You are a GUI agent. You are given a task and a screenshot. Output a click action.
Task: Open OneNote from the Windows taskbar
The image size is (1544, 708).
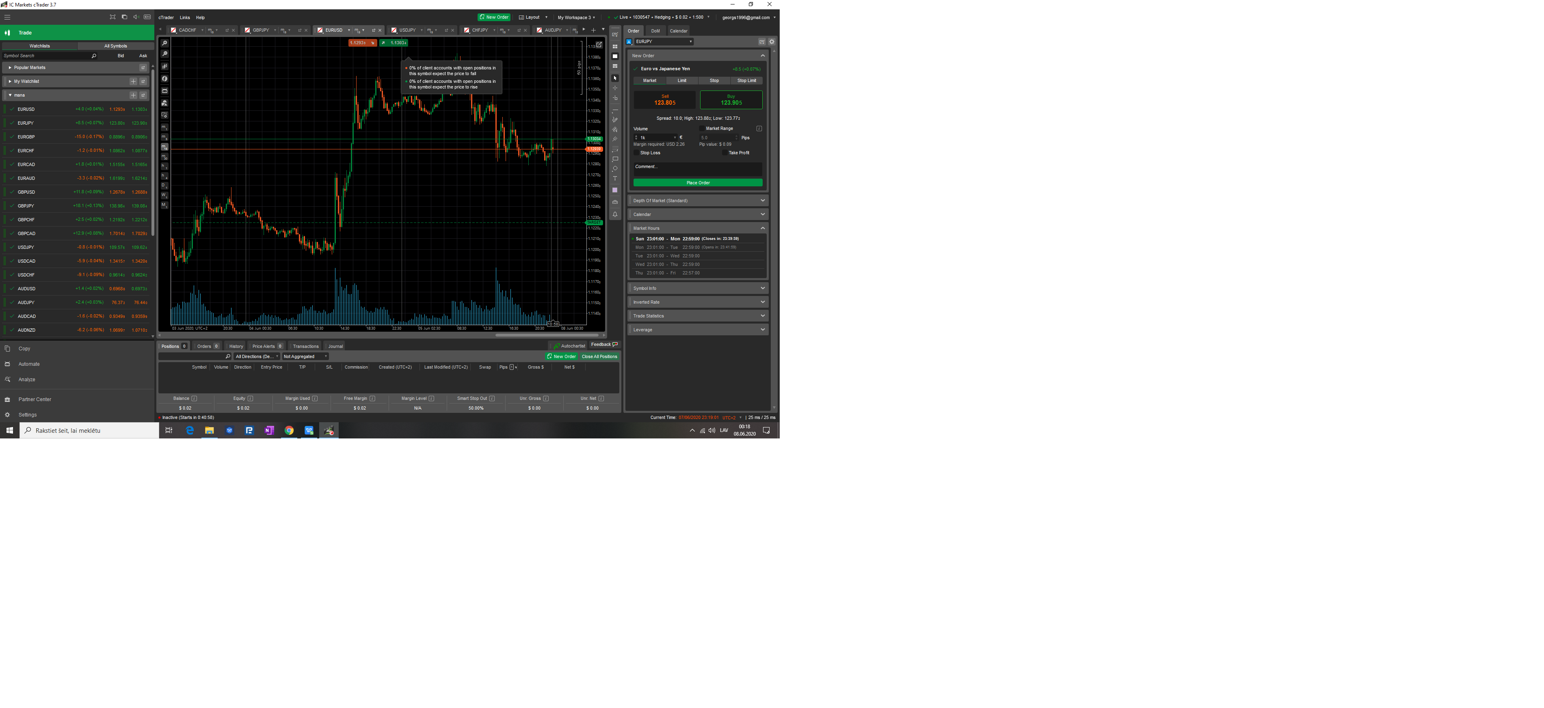(x=269, y=430)
